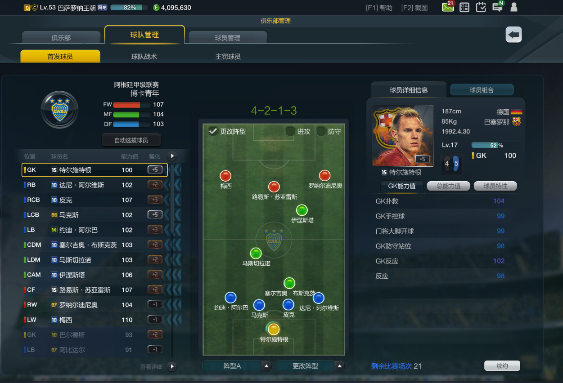Expand the 阵型A dropdown arrow
Image resolution: width=563 pixels, height=383 pixels.
pos(266,366)
